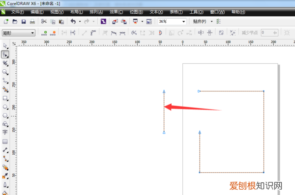Reflect nodes horizontally
295x195 pixels.
tap(201, 33)
